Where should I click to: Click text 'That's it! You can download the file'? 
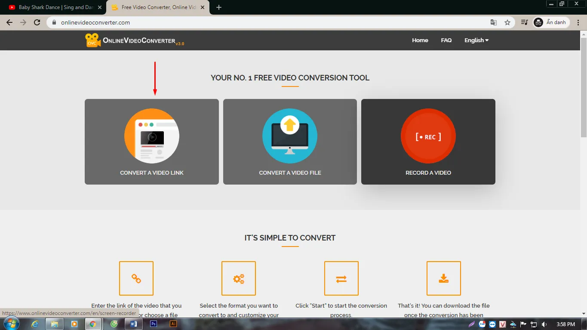[444, 305]
